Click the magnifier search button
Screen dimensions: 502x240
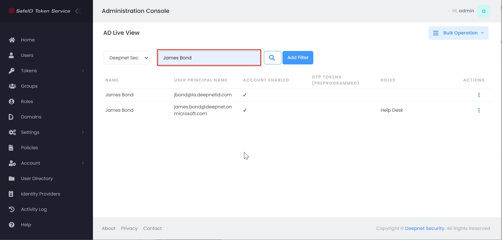tap(272, 58)
